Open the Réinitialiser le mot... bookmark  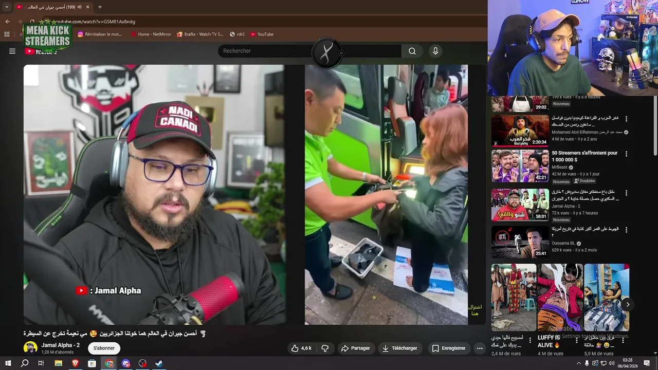pyautogui.click(x=100, y=34)
